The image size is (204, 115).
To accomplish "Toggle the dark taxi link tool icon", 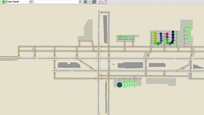I will click(94, 2).
